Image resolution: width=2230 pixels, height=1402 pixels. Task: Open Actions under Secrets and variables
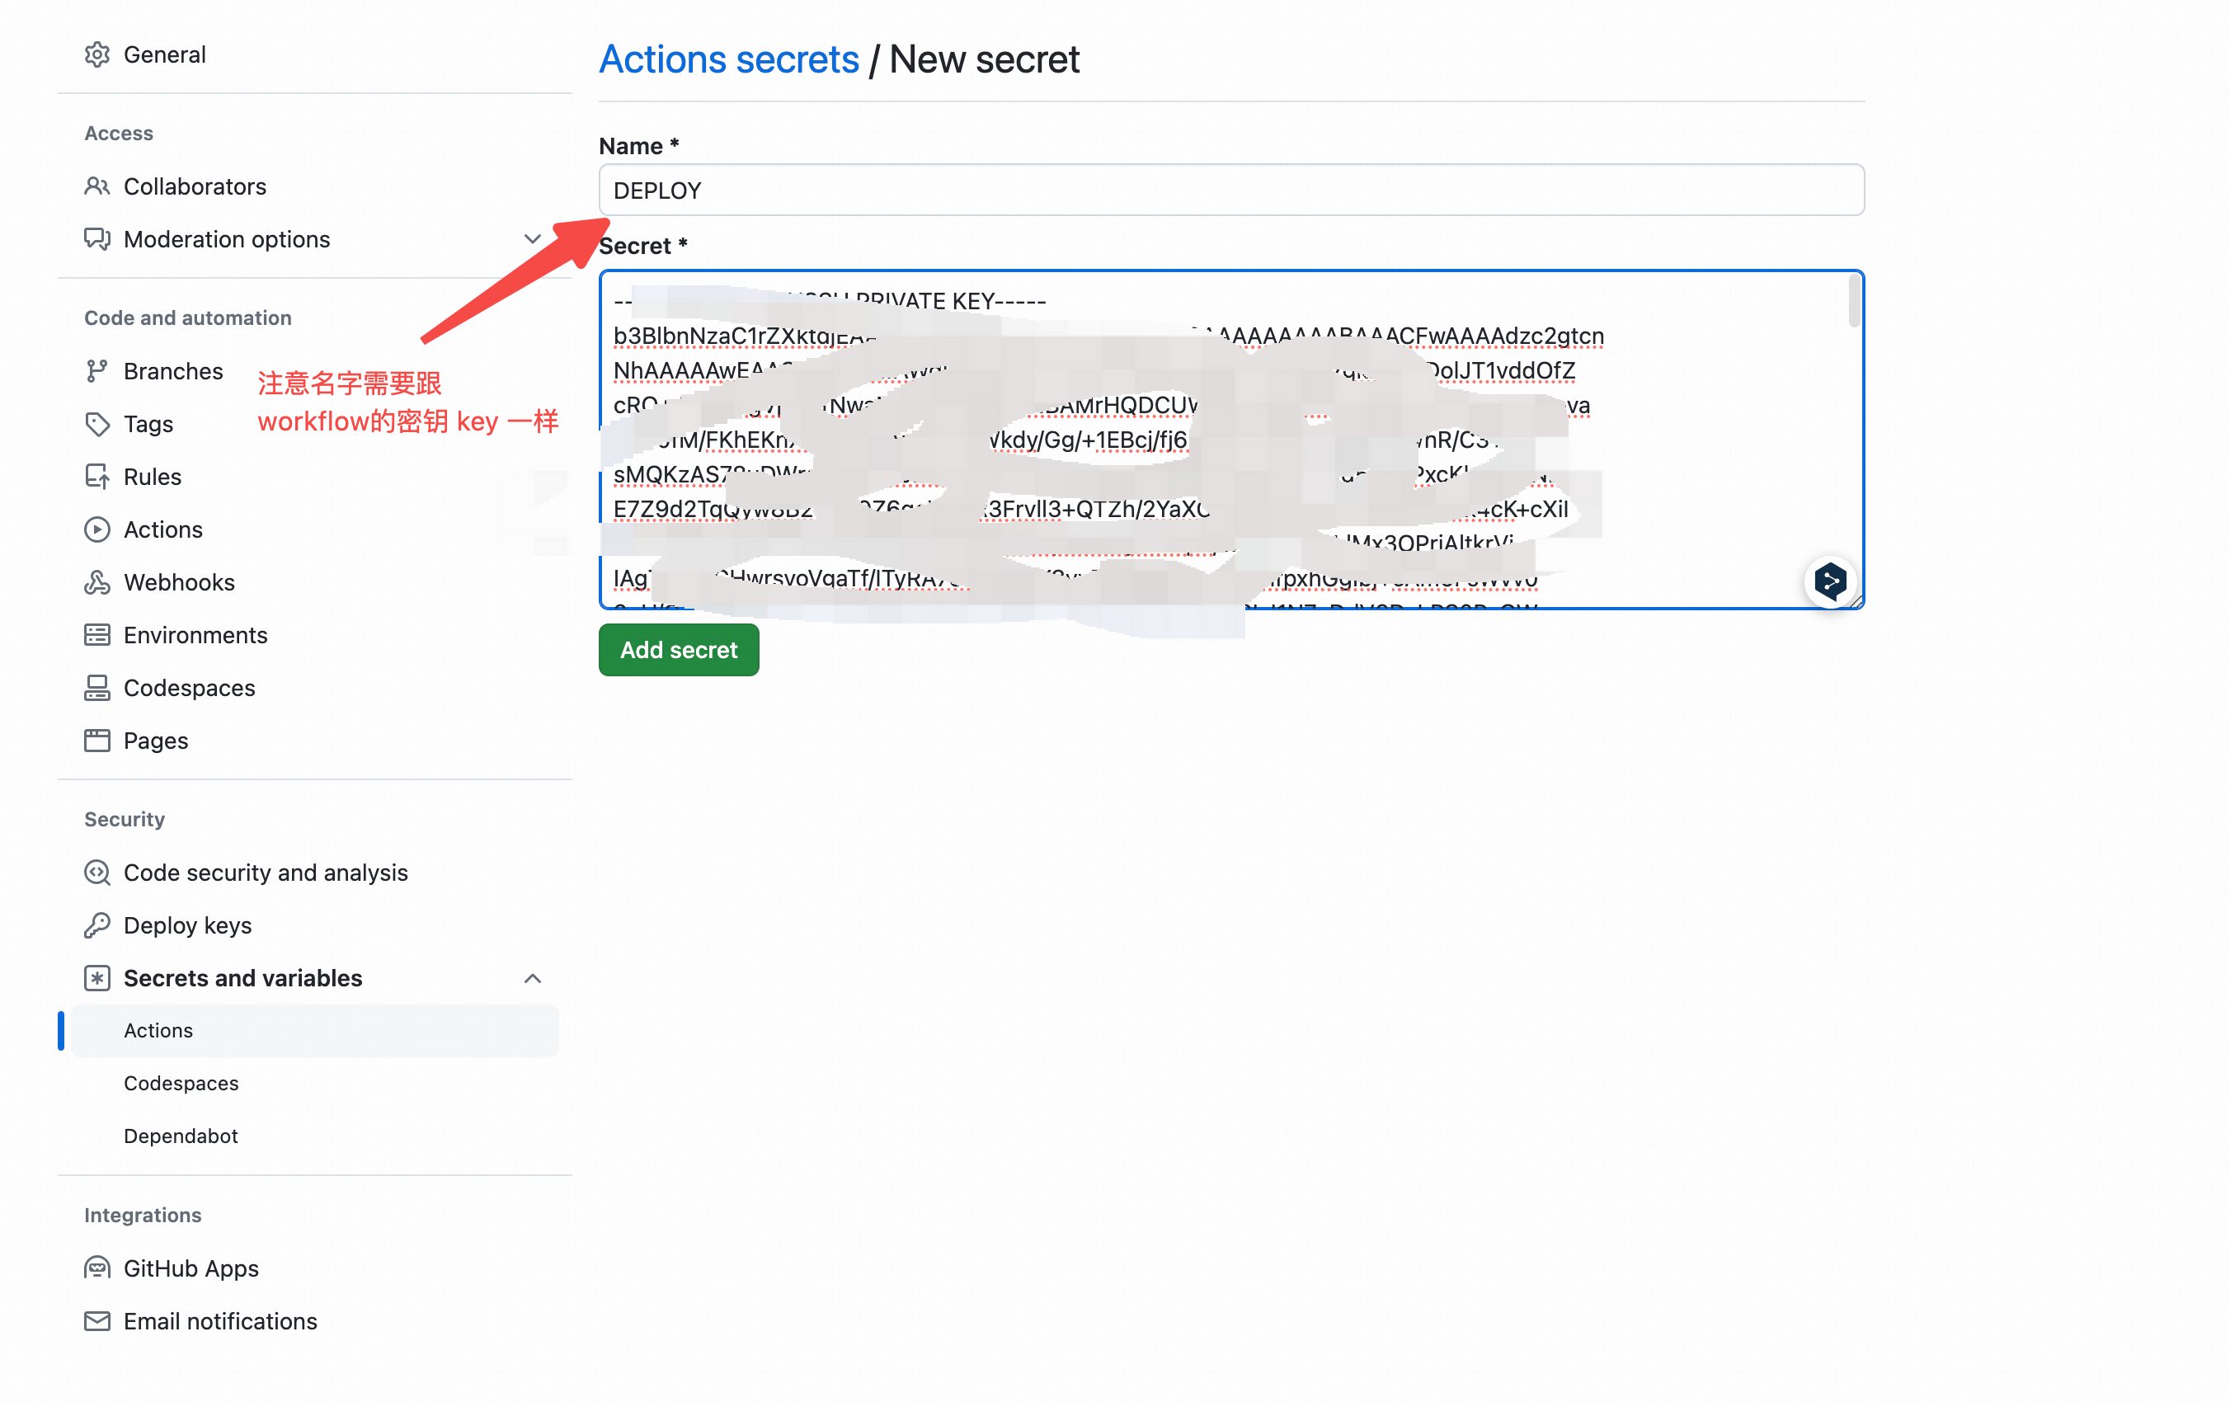[158, 1031]
